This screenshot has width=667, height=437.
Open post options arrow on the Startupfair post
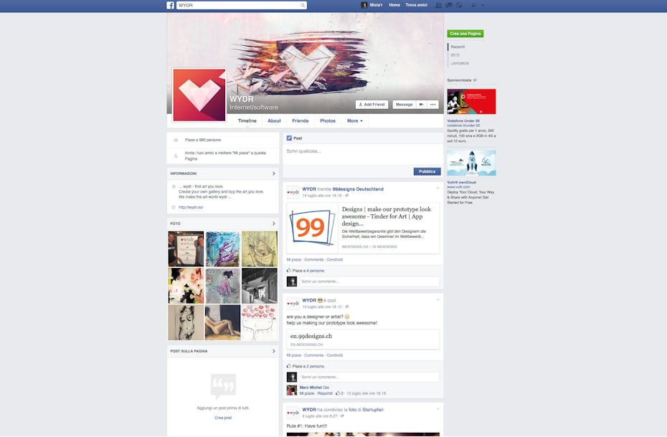click(437, 408)
